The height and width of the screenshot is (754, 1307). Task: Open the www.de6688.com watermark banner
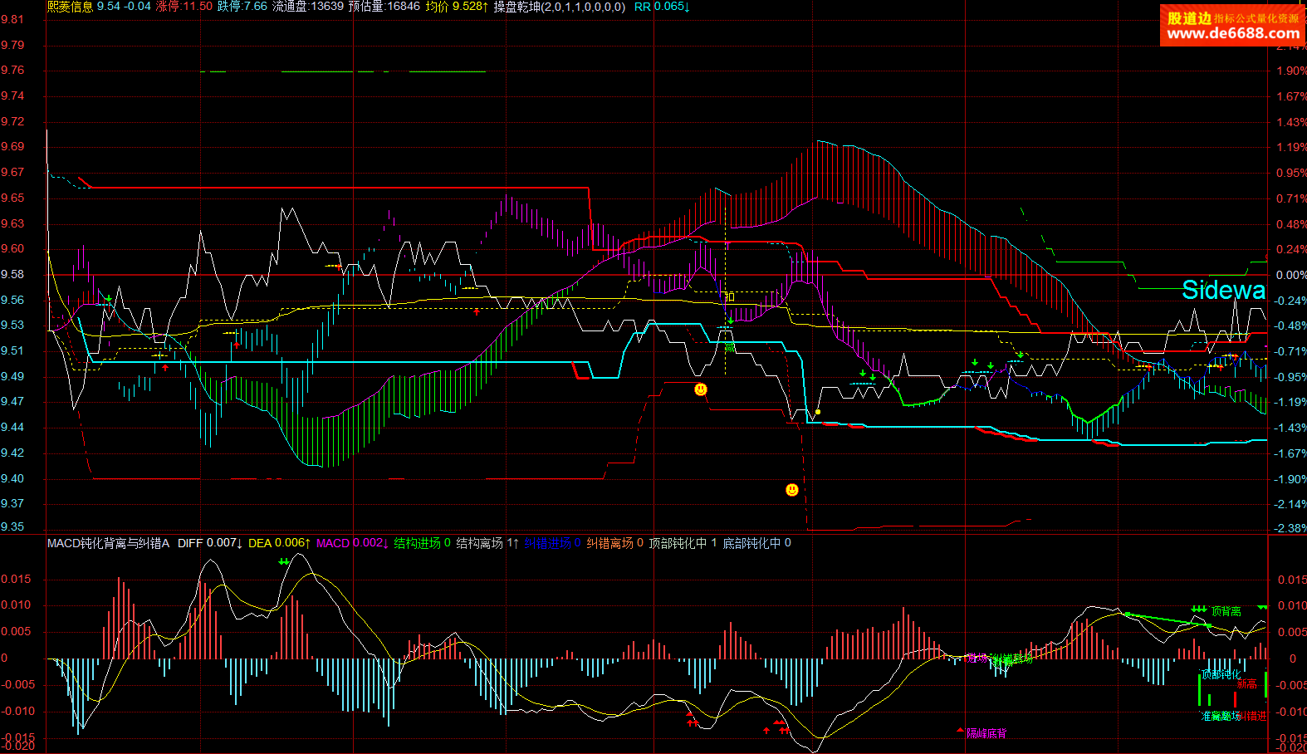pyautogui.click(x=1232, y=25)
